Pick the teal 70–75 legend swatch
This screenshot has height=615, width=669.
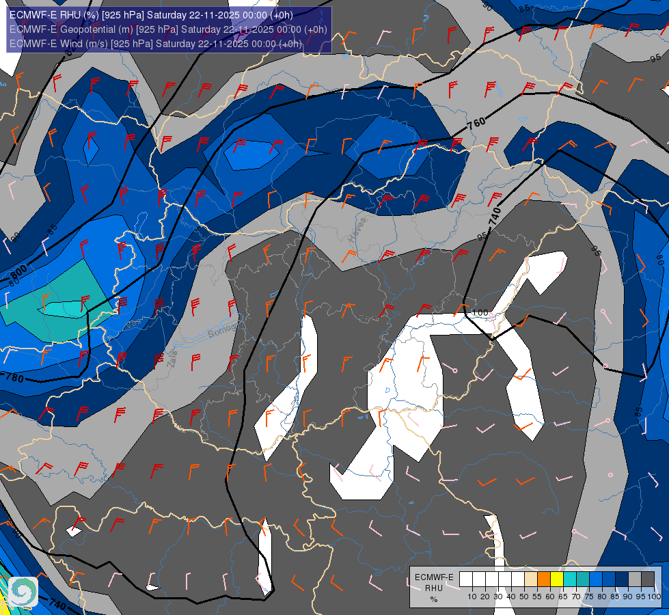tap(583, 579)
